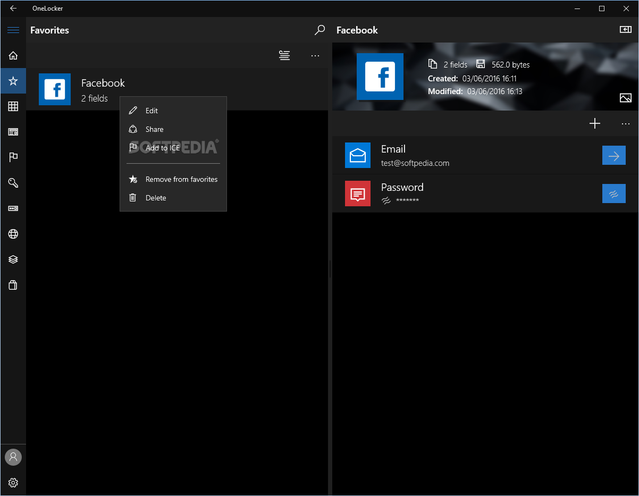
Task: Open the grid categories sidebar icon
Action: [x=13, y=106]
